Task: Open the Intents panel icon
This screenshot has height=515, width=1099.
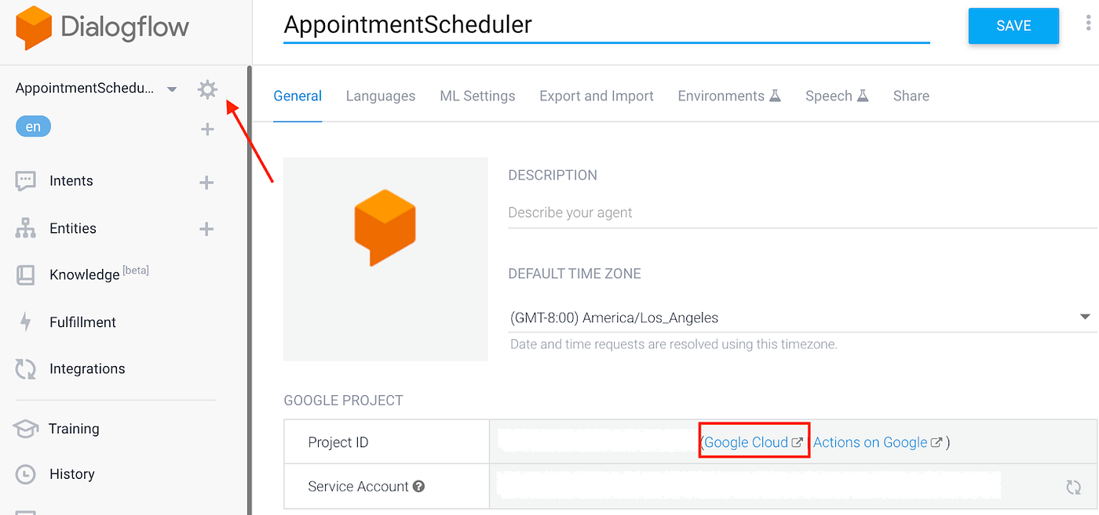Action: (x=26, y=180)
